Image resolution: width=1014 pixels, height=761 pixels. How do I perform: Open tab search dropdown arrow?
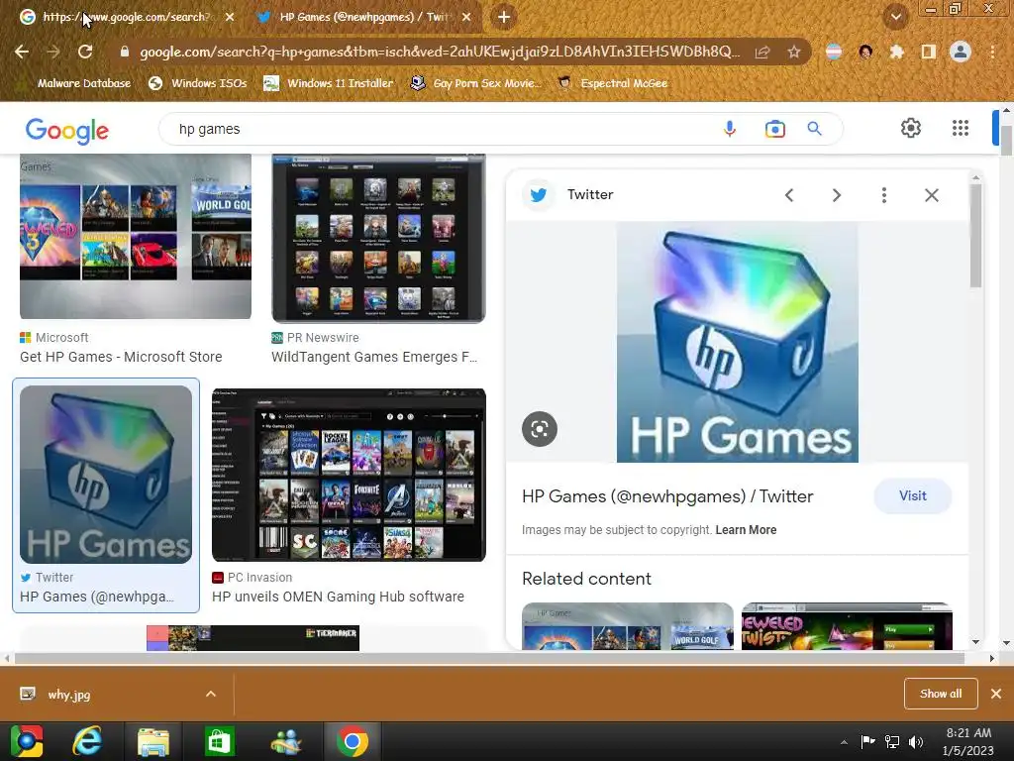[895, 17]
